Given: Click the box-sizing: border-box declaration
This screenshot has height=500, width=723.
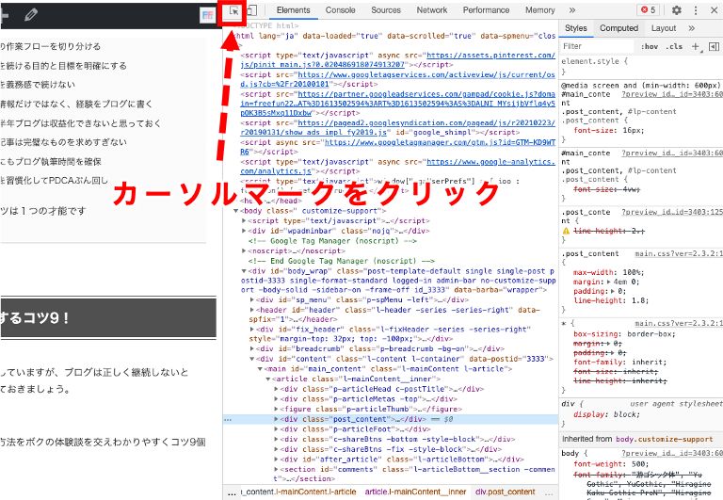Looking at the screenshot, I should point(624,334).
